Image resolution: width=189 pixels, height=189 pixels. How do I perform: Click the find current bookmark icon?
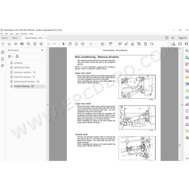click(x=17, y=56)
